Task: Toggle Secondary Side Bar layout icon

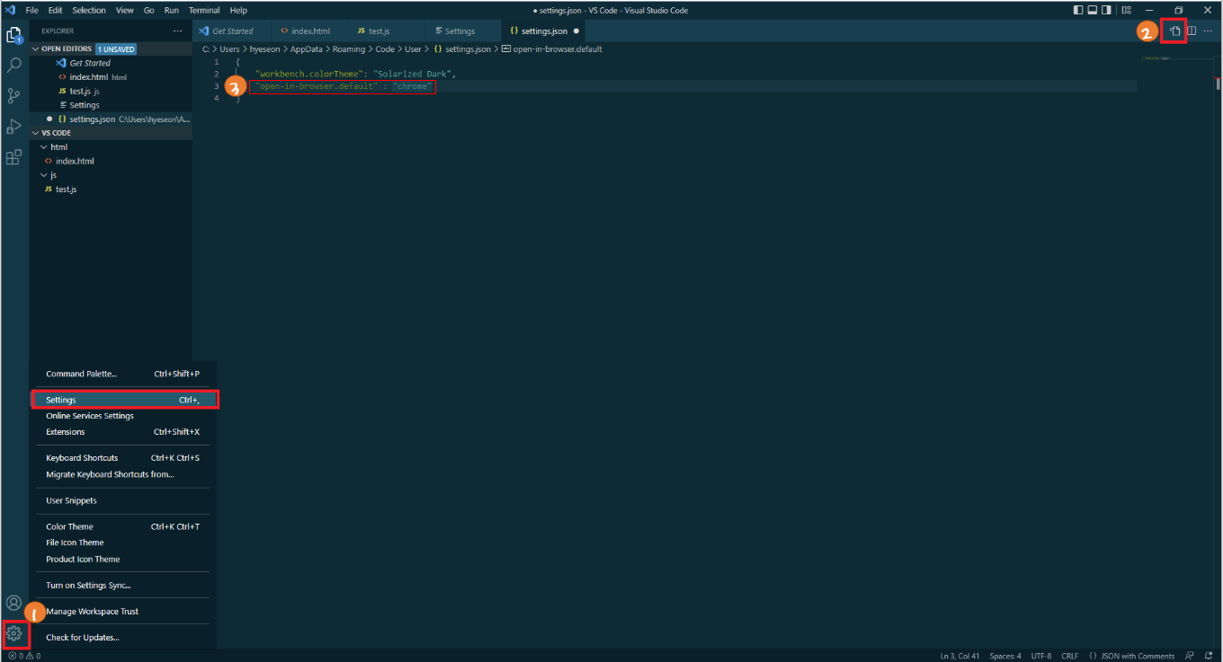Action: tap(1108, 10)
